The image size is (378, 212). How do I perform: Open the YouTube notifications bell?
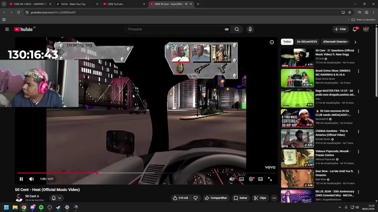point(355,29)
